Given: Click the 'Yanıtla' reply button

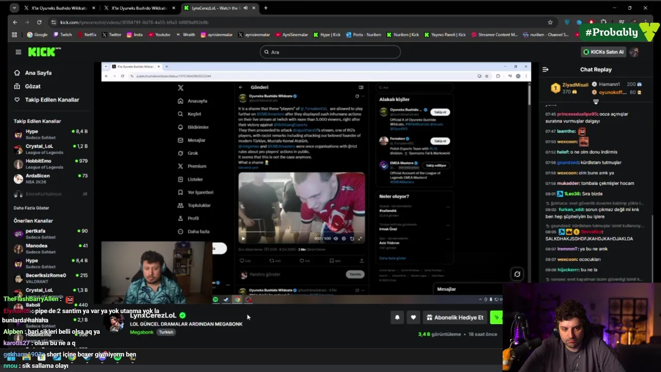Looking at the screenshot, I should (x=355, y=274).
